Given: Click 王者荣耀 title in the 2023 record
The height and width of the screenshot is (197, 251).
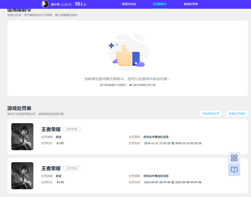Looking at the screenshot, I should tap(51, 168).
